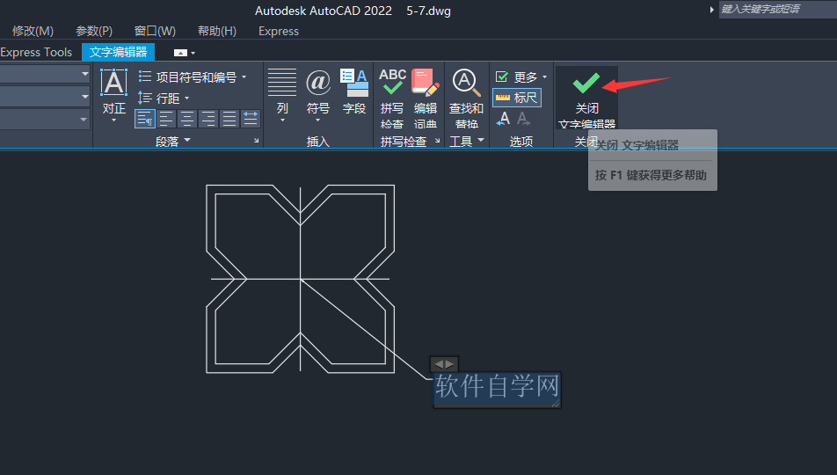Select the 文字编辑器 ribbon tab

118,53
